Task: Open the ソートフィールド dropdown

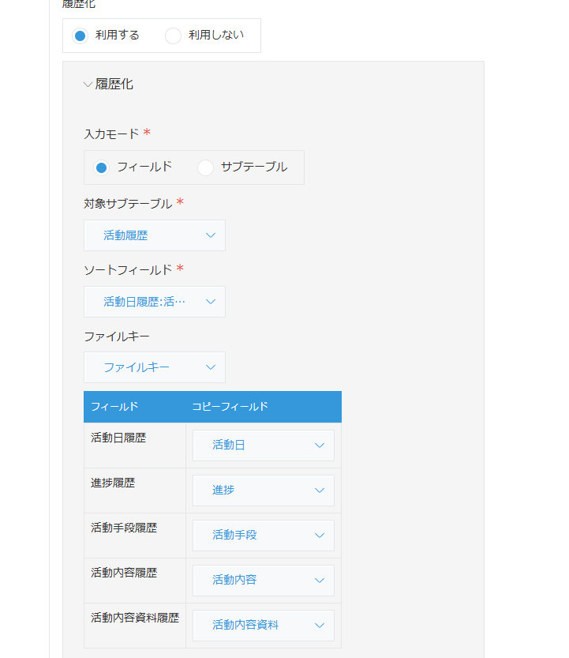Action: coord(155,302)
